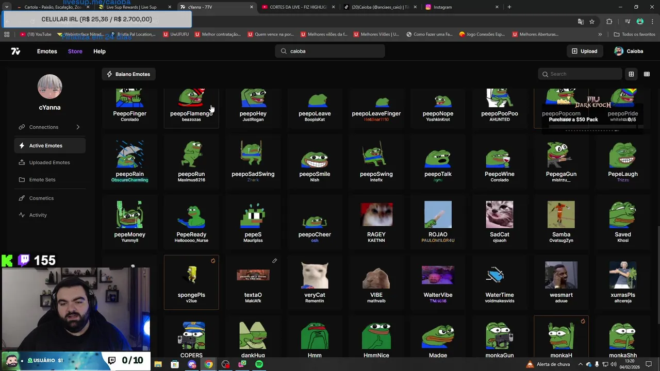Open the peepoTalk emote
Screen dimensions: 660x371
[x=438, y=161]
